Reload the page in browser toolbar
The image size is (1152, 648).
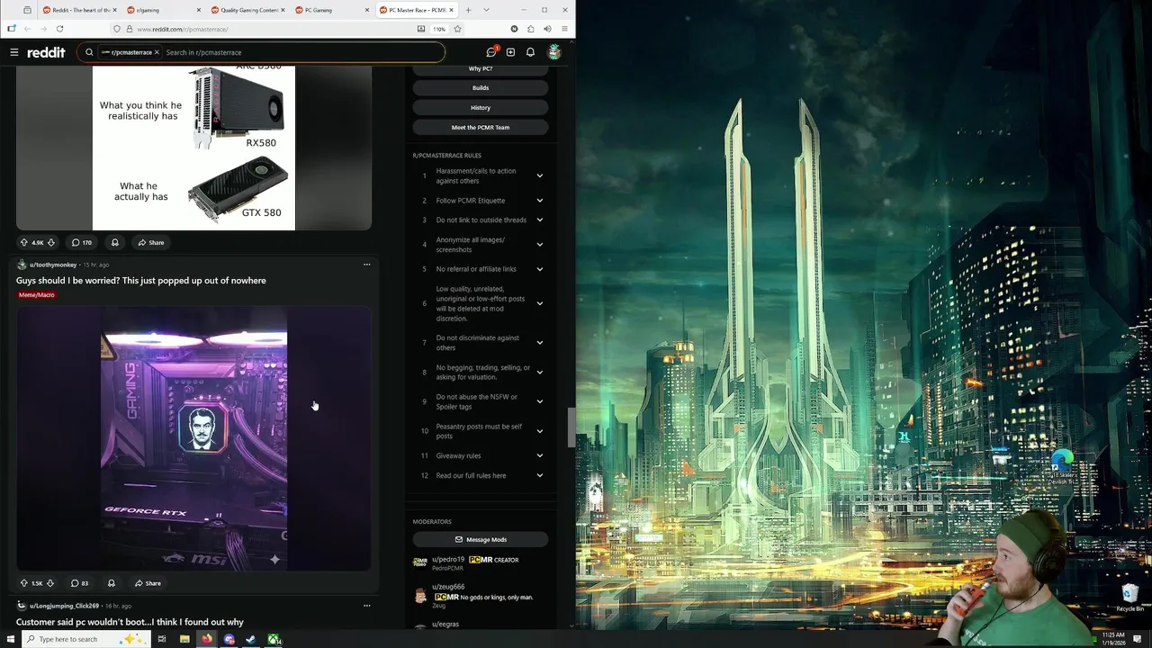tap(59, 29)
